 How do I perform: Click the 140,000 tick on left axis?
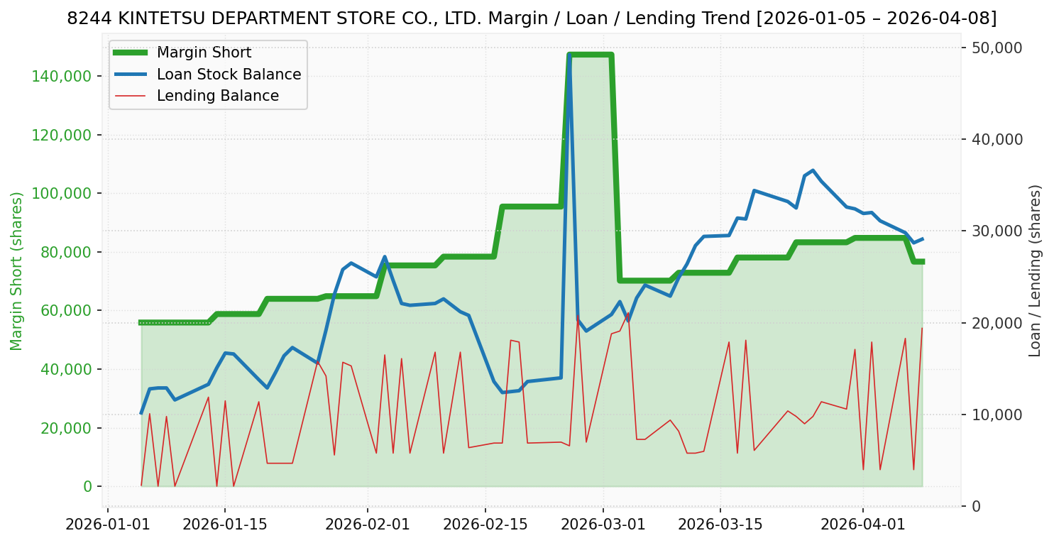coord(63,77)
